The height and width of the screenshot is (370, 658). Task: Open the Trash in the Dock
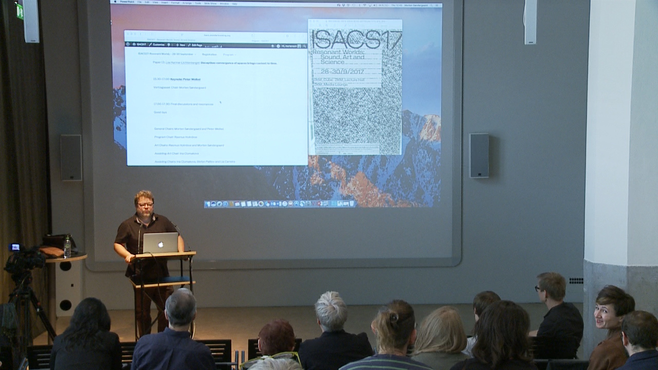pos(352,204)
